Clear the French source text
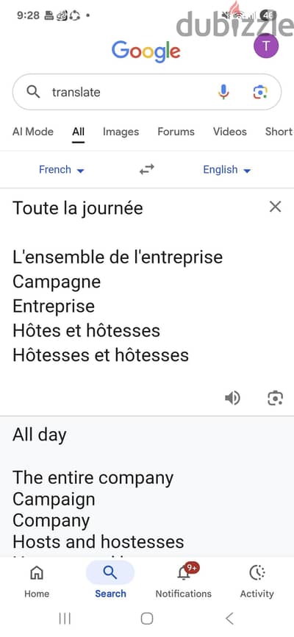294x637 pixels. 276,207
